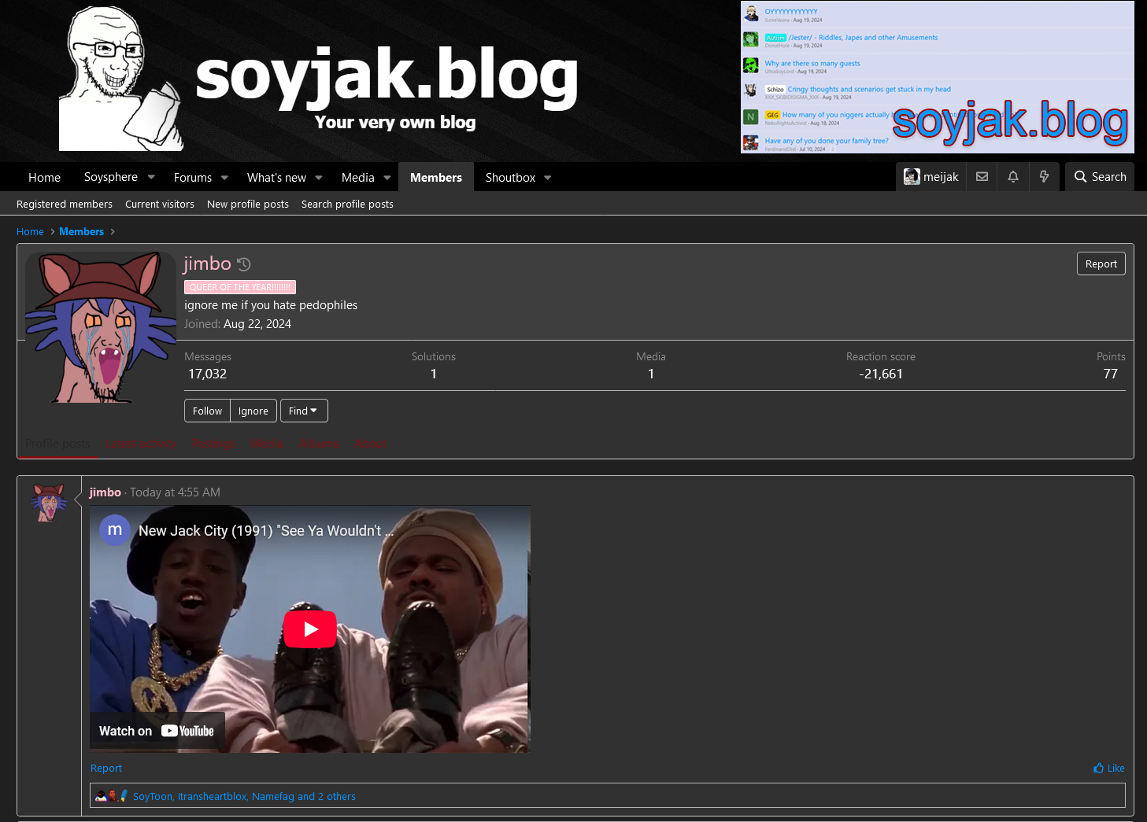Open the lightning bolt what's new icon
Viewport: 1147px width, 822px height.
pos(1045,177)
